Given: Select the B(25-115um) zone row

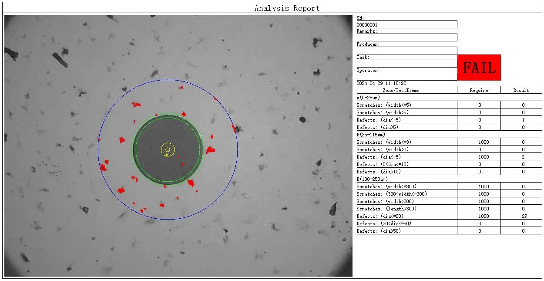Looking at the screenshot, I should [448, 135].
